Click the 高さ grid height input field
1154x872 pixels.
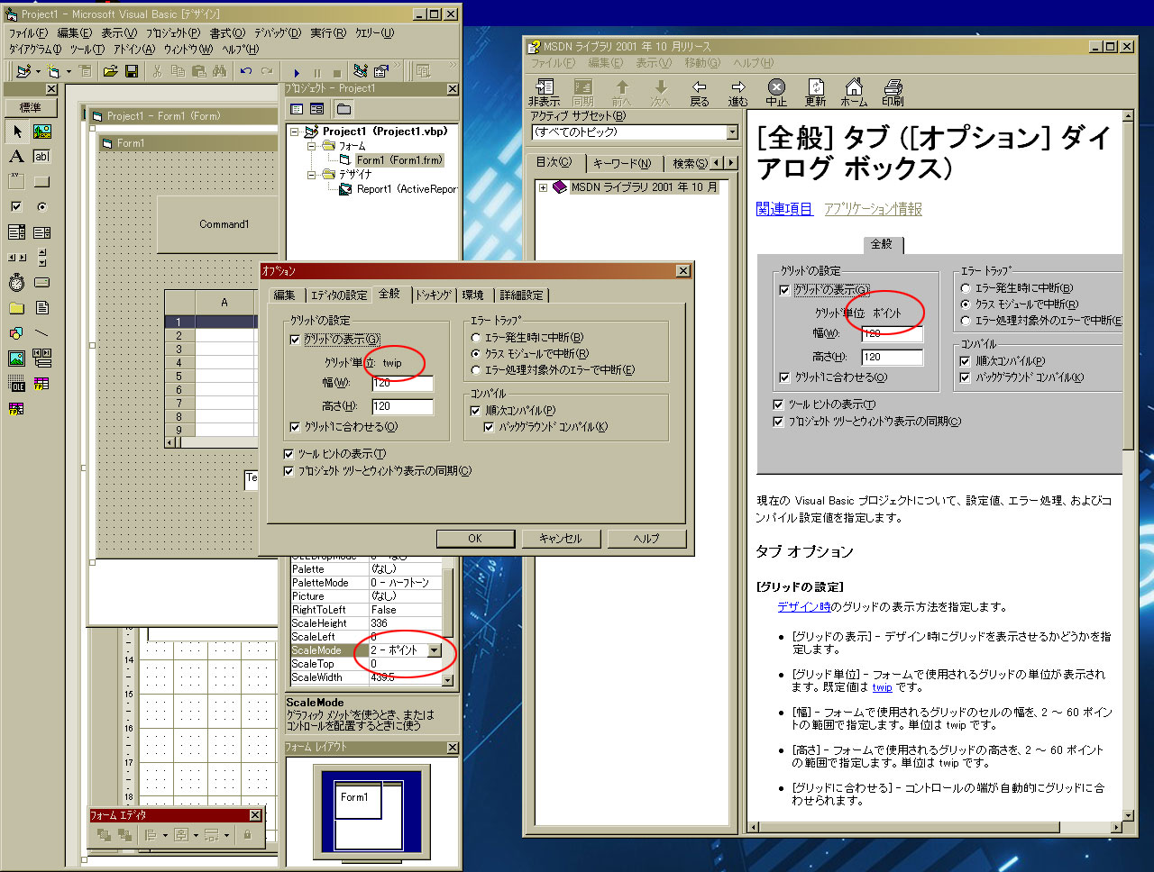(402, 407)
